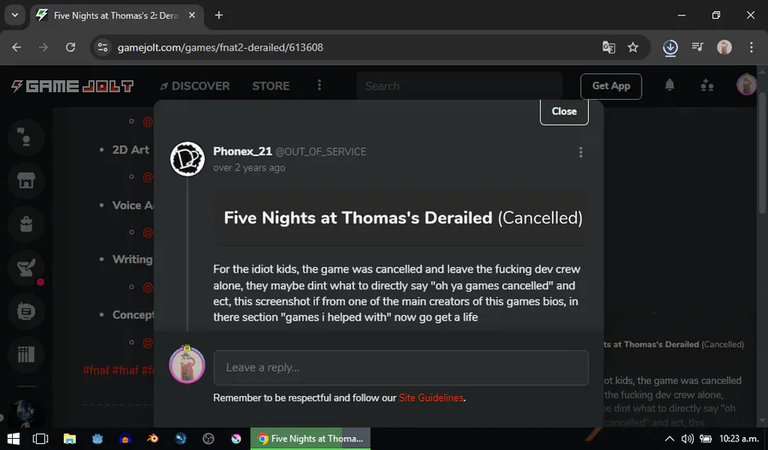Click the 'over 2 years ago' timestamp
The height and width of the screenshot is (450, 768).
[249, 167]
